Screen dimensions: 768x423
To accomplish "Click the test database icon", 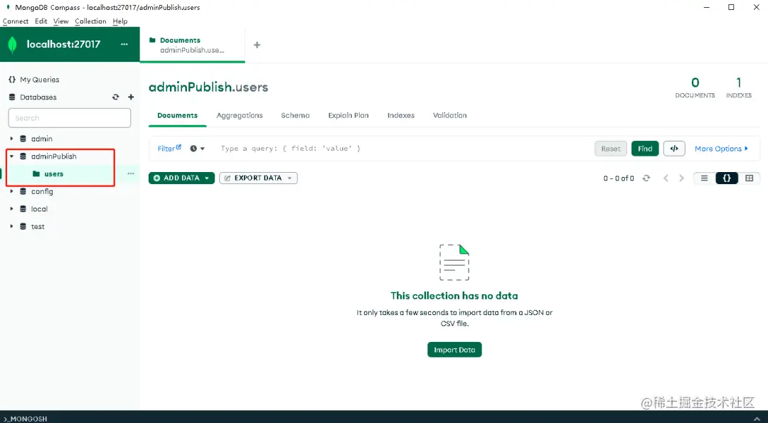I will tap(23, 227).
